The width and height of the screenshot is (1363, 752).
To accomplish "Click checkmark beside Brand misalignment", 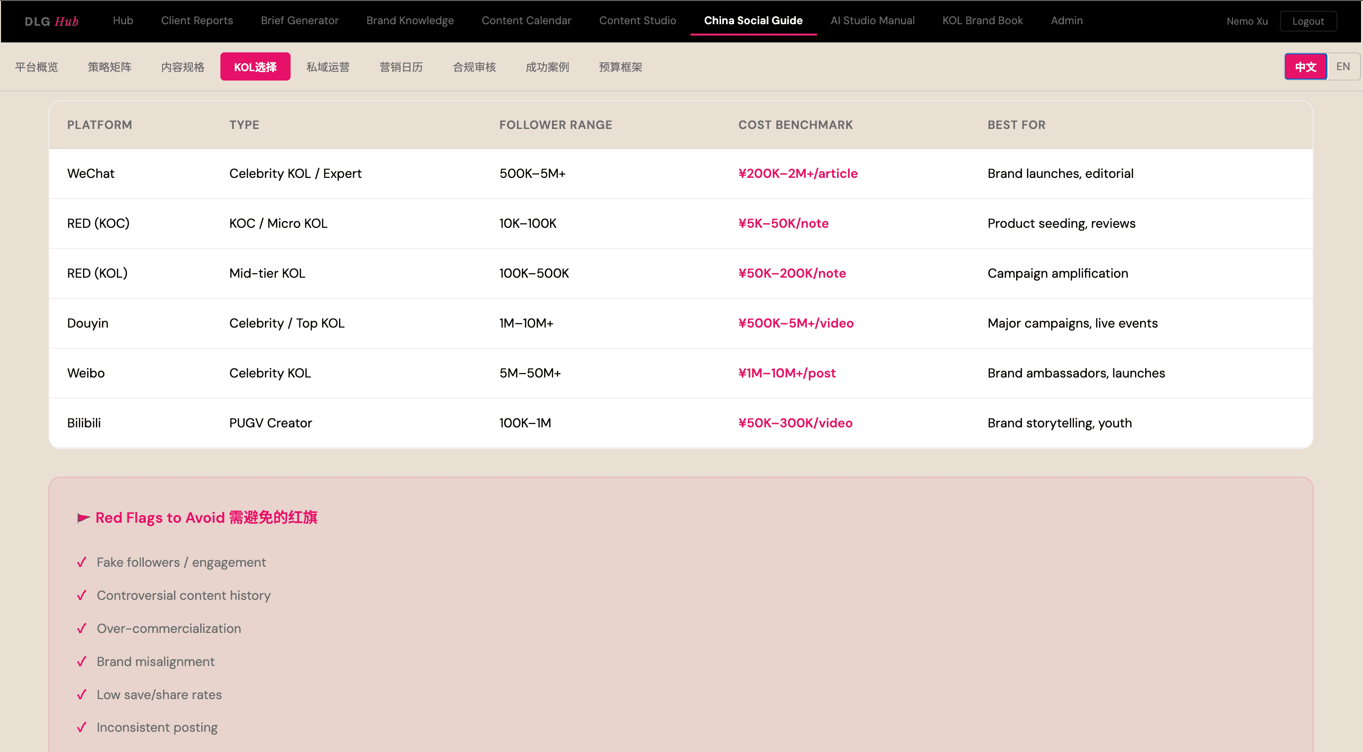I will [82, 662].
